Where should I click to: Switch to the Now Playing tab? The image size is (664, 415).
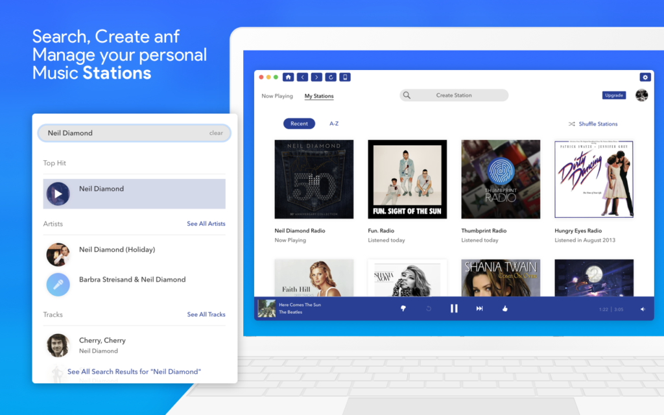coord(277,96)
